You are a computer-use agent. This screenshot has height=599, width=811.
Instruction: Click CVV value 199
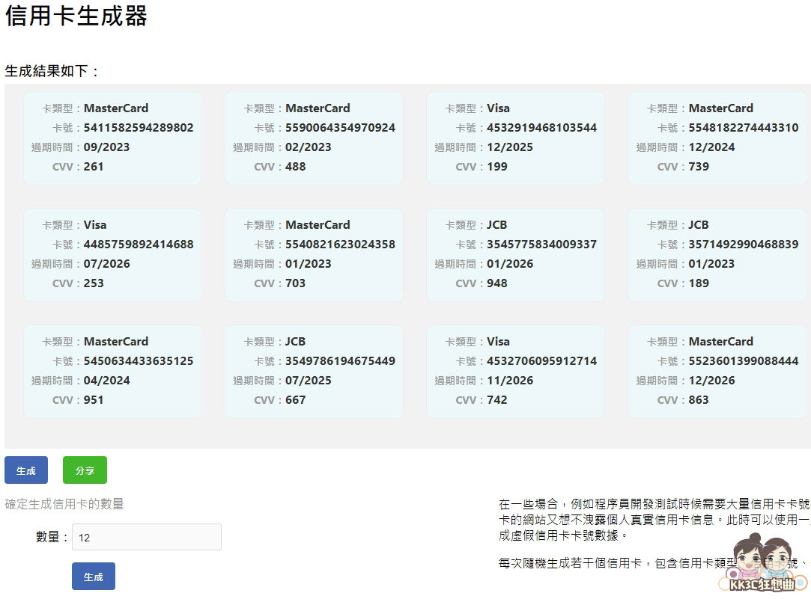coord(497,167)
